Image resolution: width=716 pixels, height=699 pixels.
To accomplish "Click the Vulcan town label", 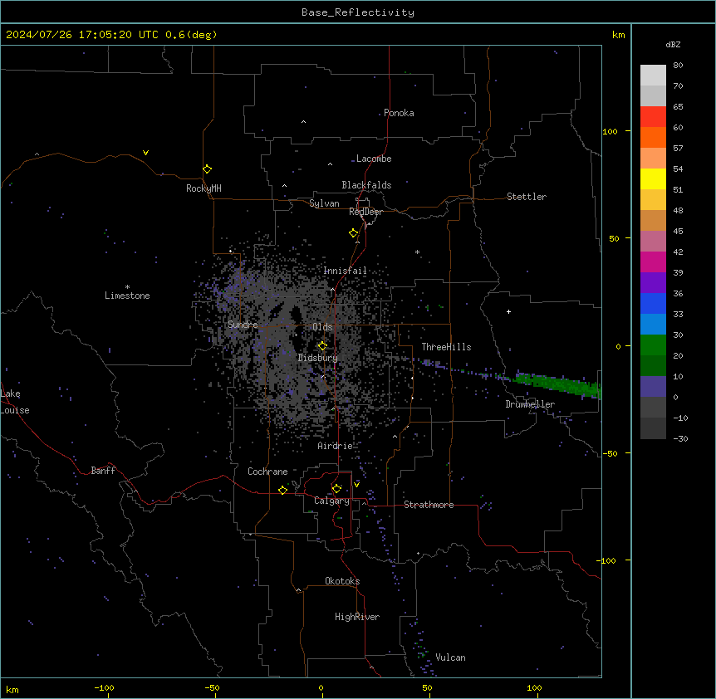I will tap(451, 657).
